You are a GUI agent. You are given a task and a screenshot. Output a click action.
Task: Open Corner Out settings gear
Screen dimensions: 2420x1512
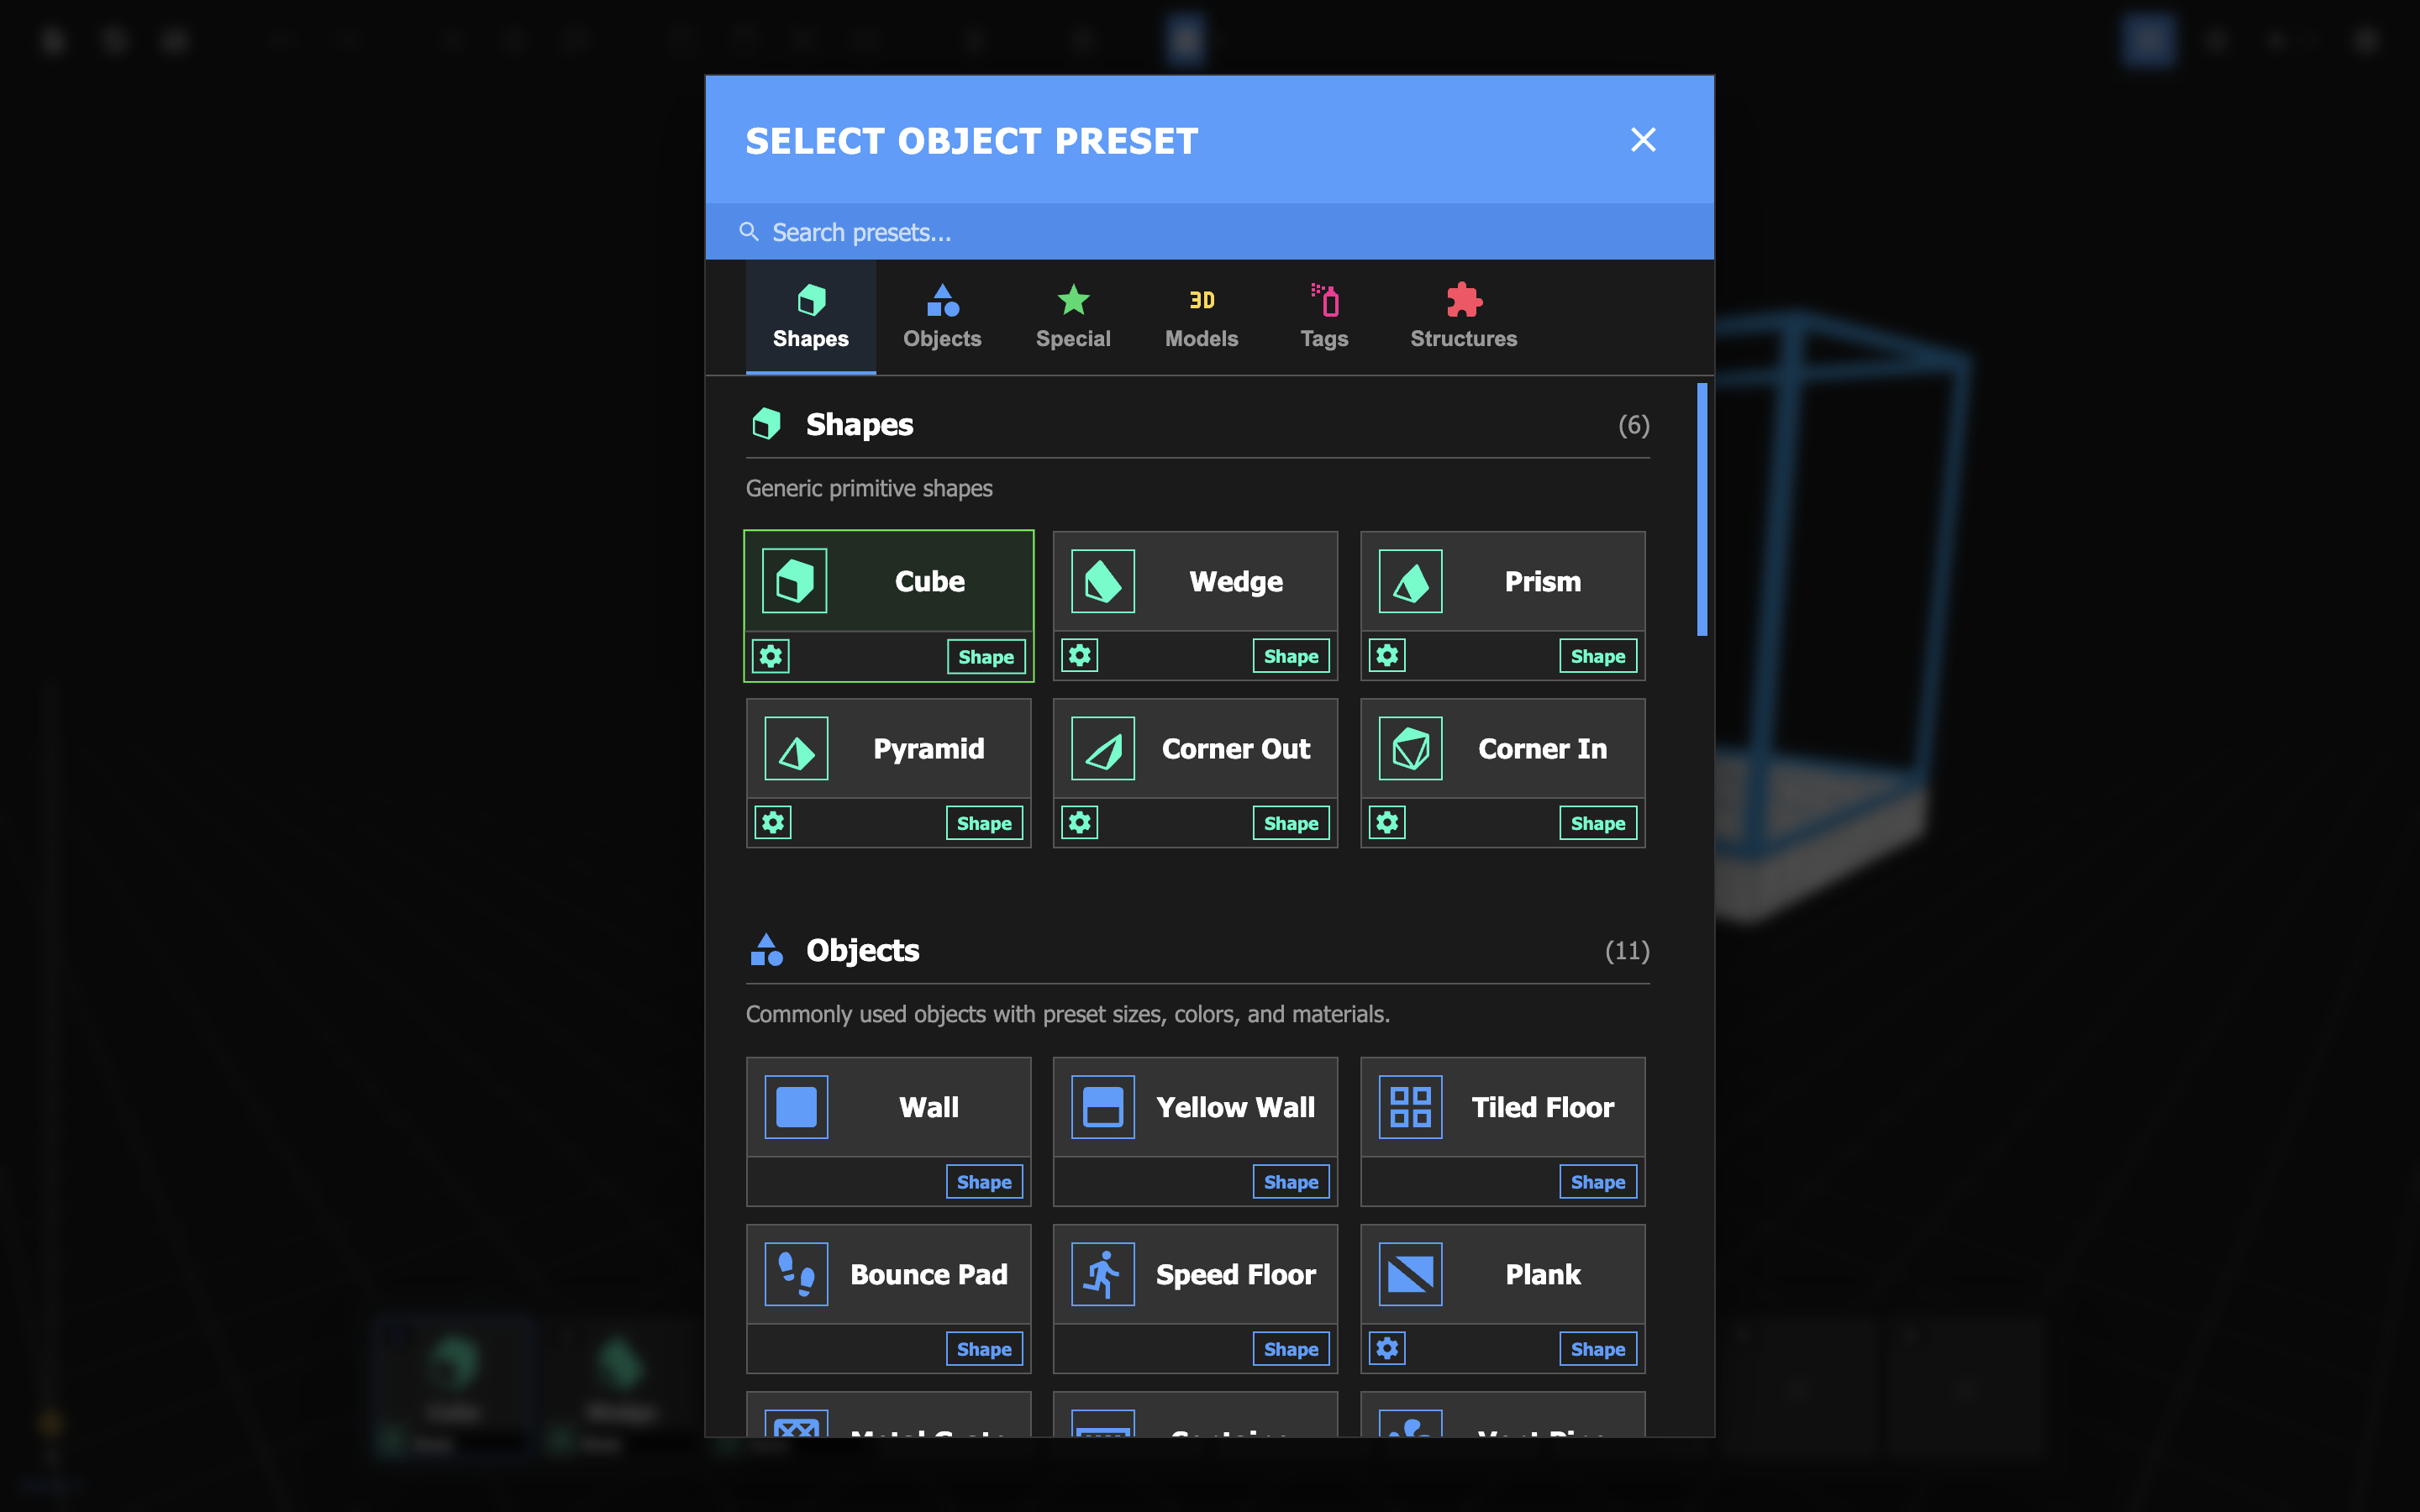pos(1080,823)
